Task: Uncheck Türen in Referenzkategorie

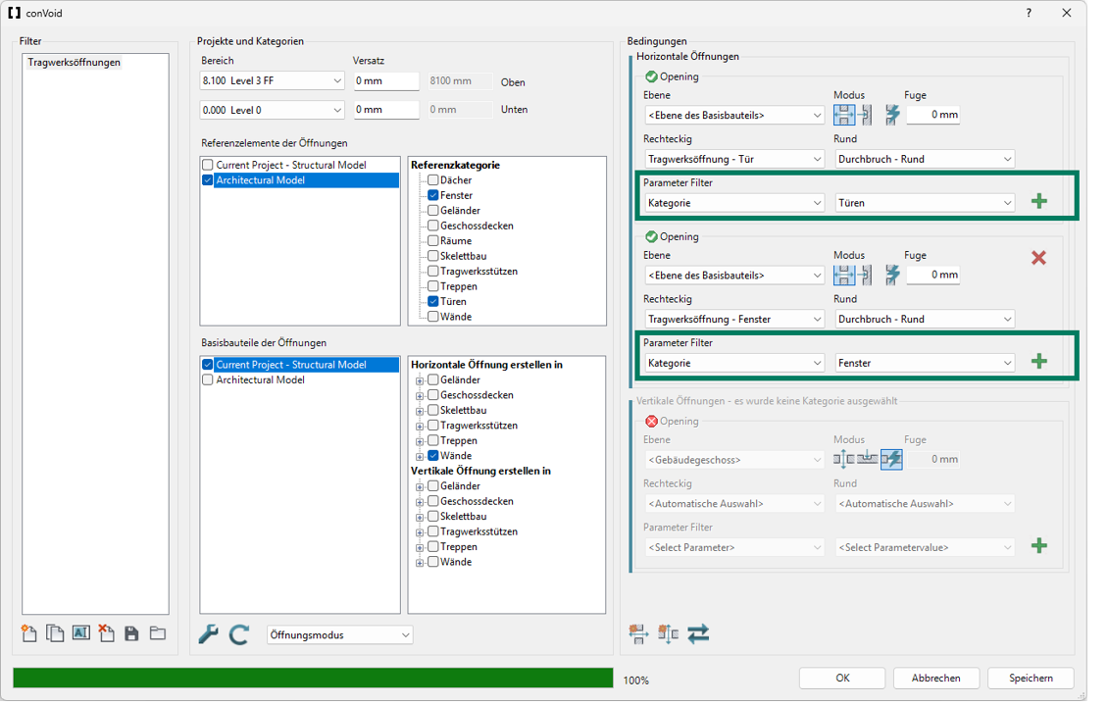Action: 433,301
